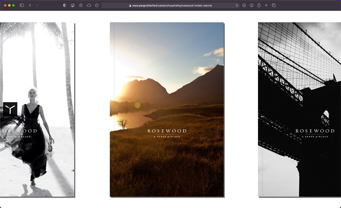Click the padlock in the address bar
The width and height of the screenshot is (341, 208).
tap(130, 6)
